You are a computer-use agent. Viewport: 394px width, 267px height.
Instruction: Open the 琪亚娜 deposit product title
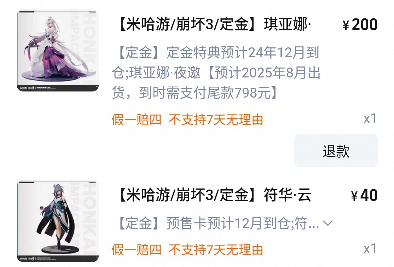(214, 24)
